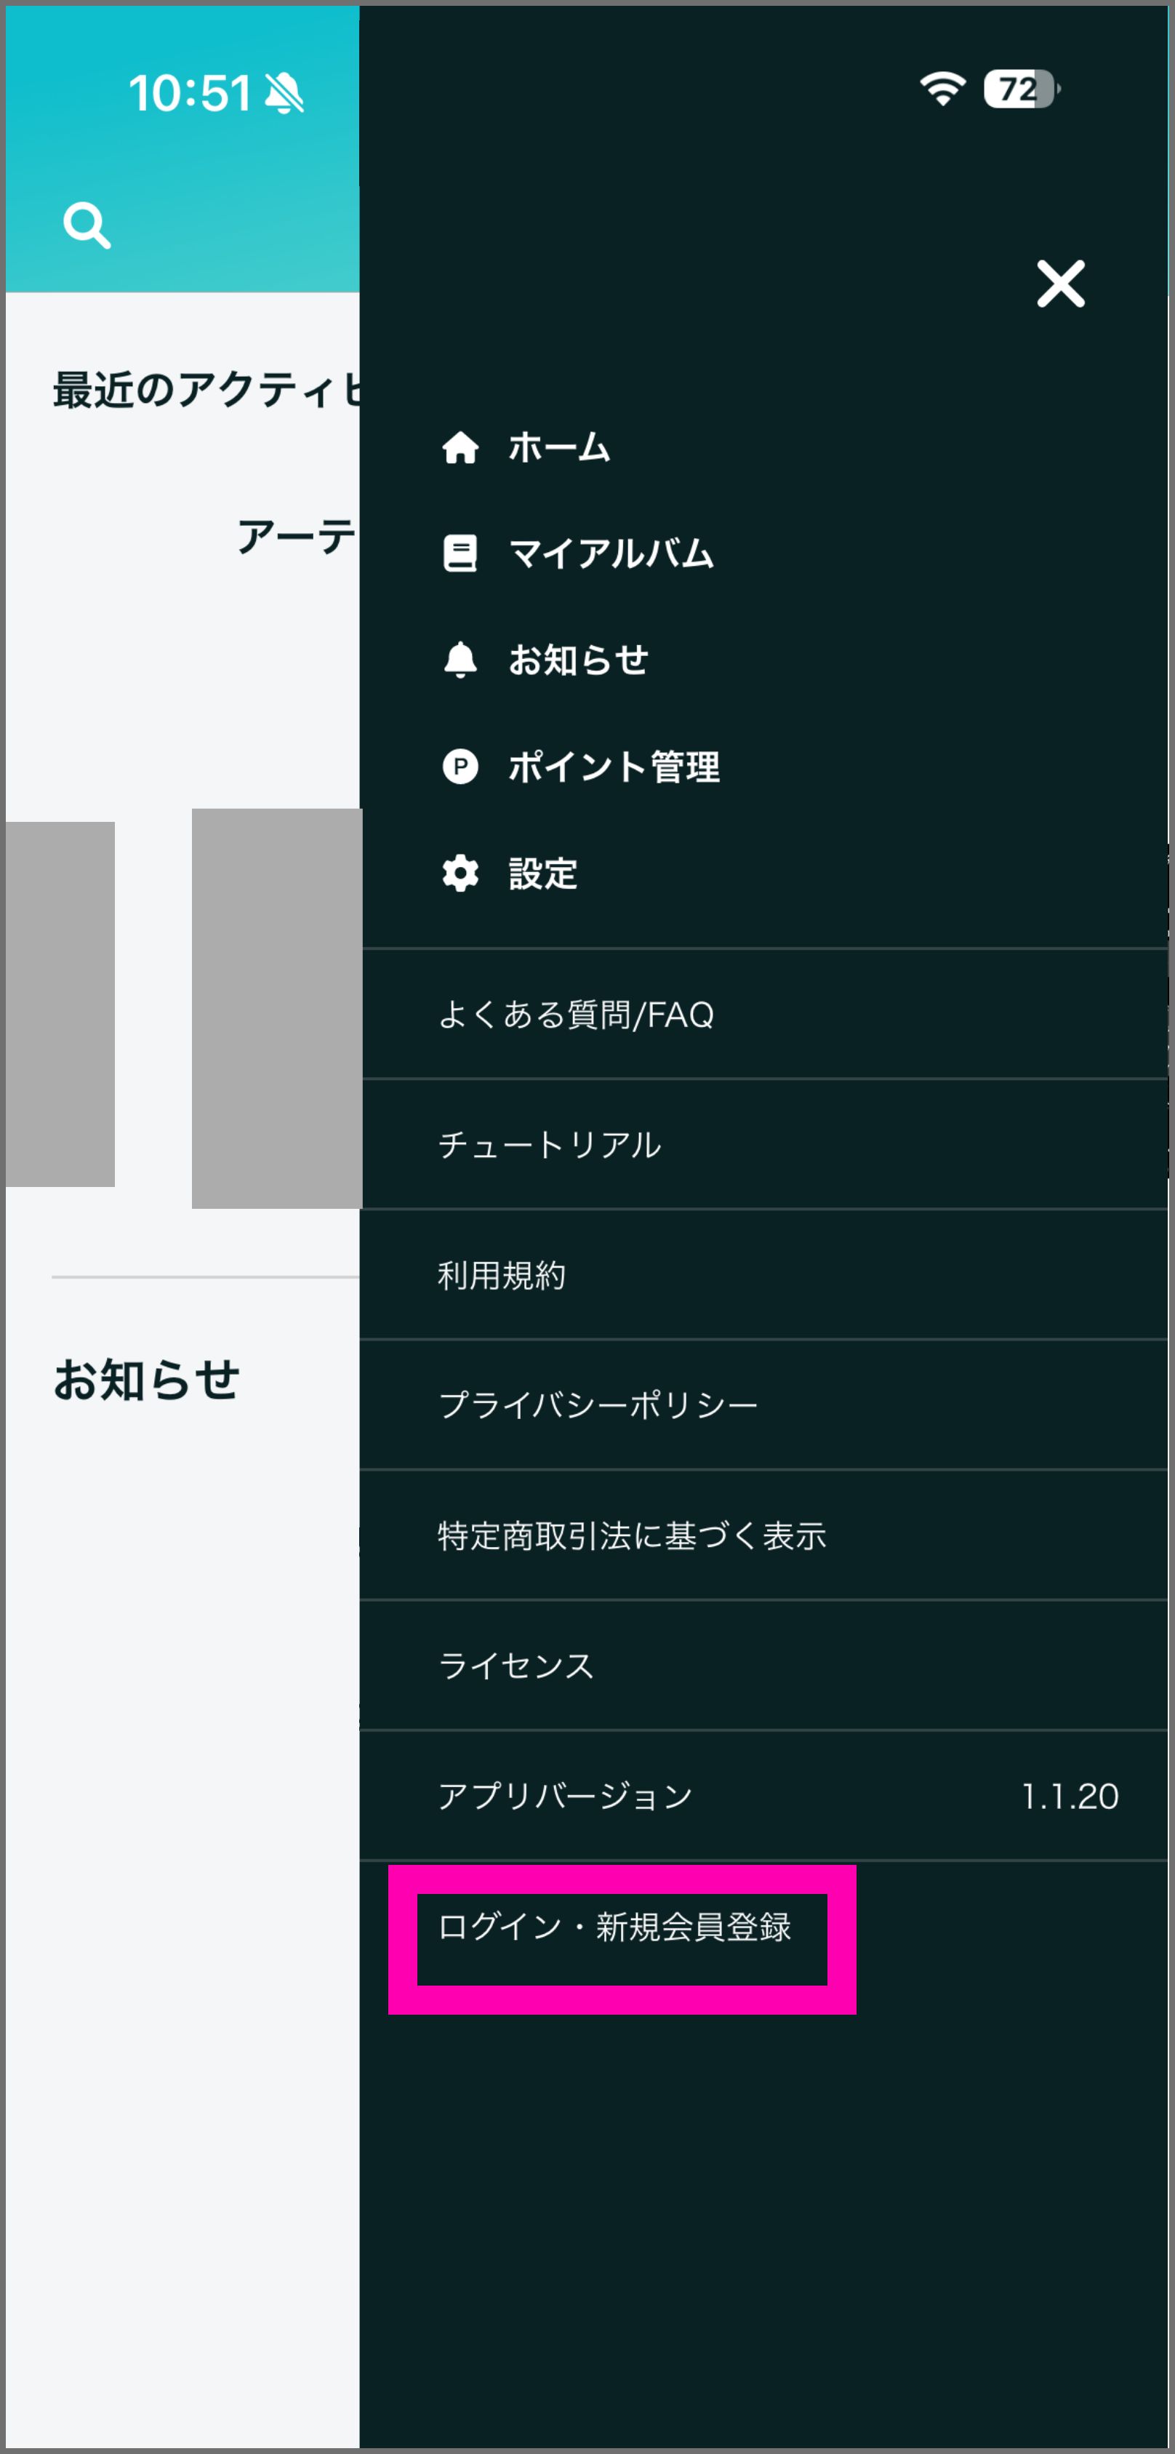Tap ログイン・新規会員登録 button
Viewport: 1175px width, 2454px height.
point(614,1926)
